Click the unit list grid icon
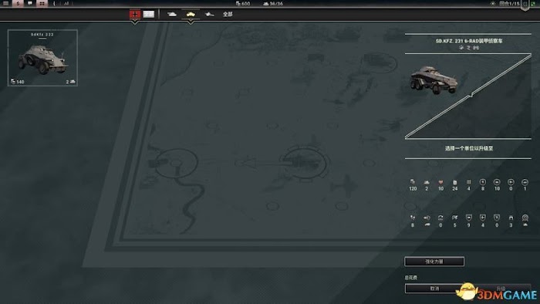 click(42, 3)
